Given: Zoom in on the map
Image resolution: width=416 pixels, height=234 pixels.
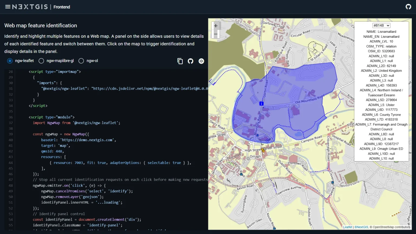Looking at the screenshot, I should (x=216, y=26).
